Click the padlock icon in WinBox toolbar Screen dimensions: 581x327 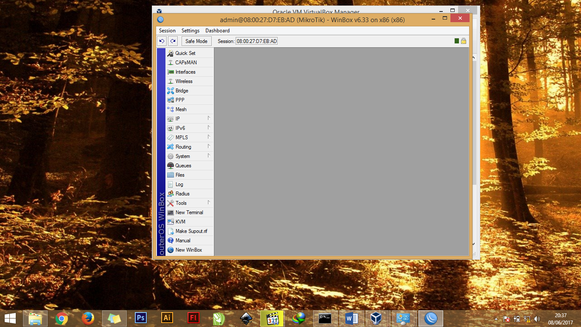464,41
